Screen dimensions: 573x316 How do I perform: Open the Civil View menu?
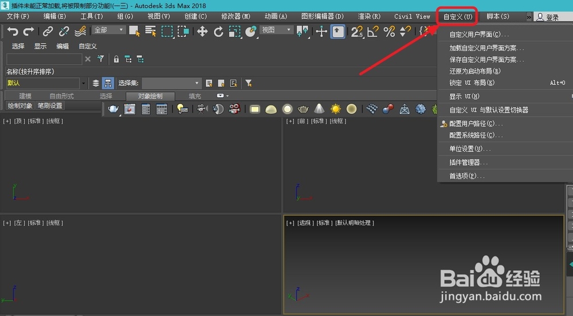pos(412,17)
